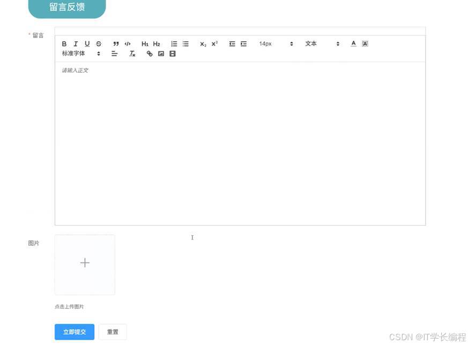
Task: Click the 图片 field label
Action: [x=34, y=243]
